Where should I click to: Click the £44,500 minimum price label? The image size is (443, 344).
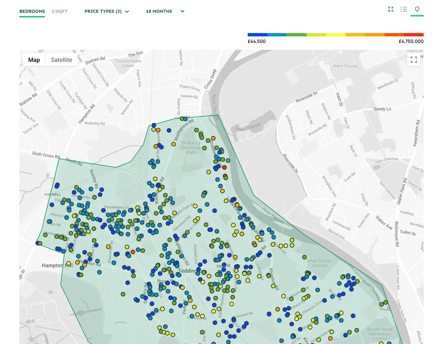click(x=257, y=41)
